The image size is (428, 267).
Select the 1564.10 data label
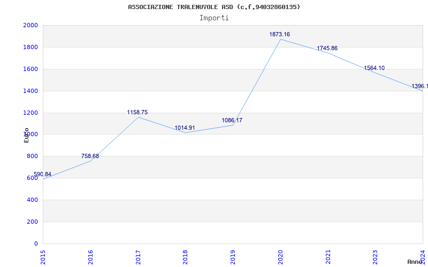pyautogui.click(x=374, y=68)
